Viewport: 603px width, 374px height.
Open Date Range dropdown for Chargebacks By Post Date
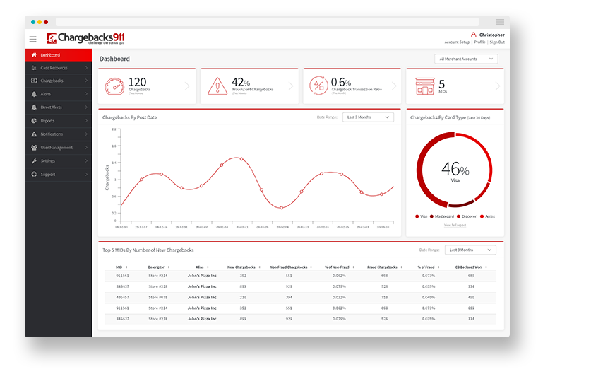click(x=368, y=117)
